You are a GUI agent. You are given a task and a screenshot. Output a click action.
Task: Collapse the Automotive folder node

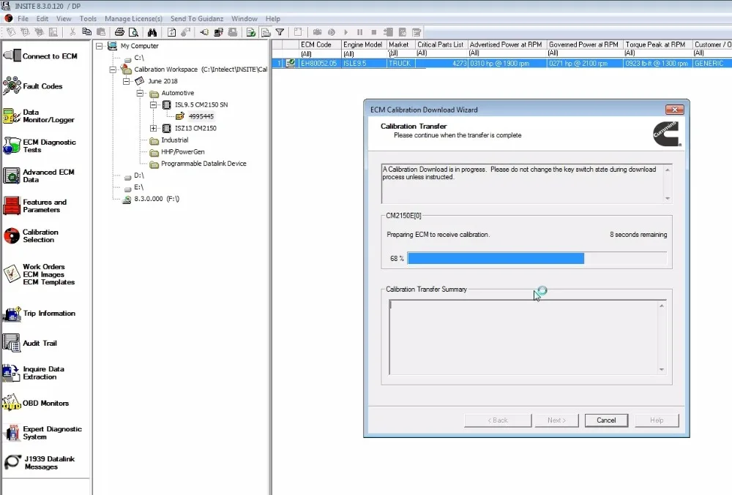pyautogui.click(x=140, y=93)
